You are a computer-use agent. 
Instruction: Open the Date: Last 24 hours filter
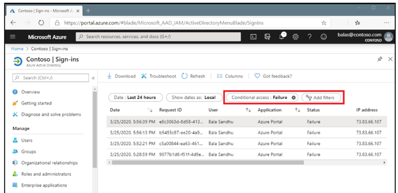pos(136,97)
